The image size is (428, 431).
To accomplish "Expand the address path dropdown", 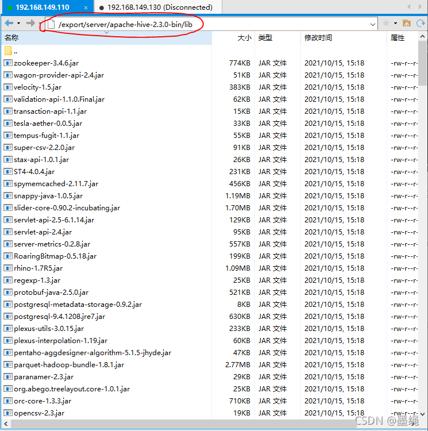I will [372, 25].
